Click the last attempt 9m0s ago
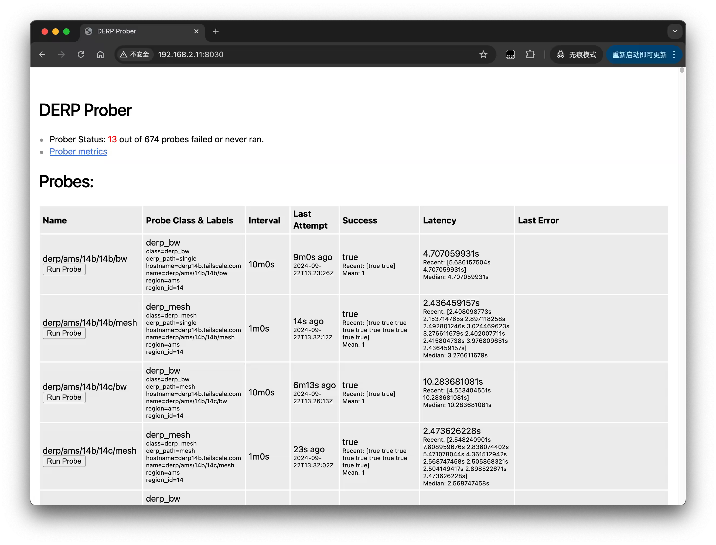This screenshot has height=545, width=716. (312, 257)
